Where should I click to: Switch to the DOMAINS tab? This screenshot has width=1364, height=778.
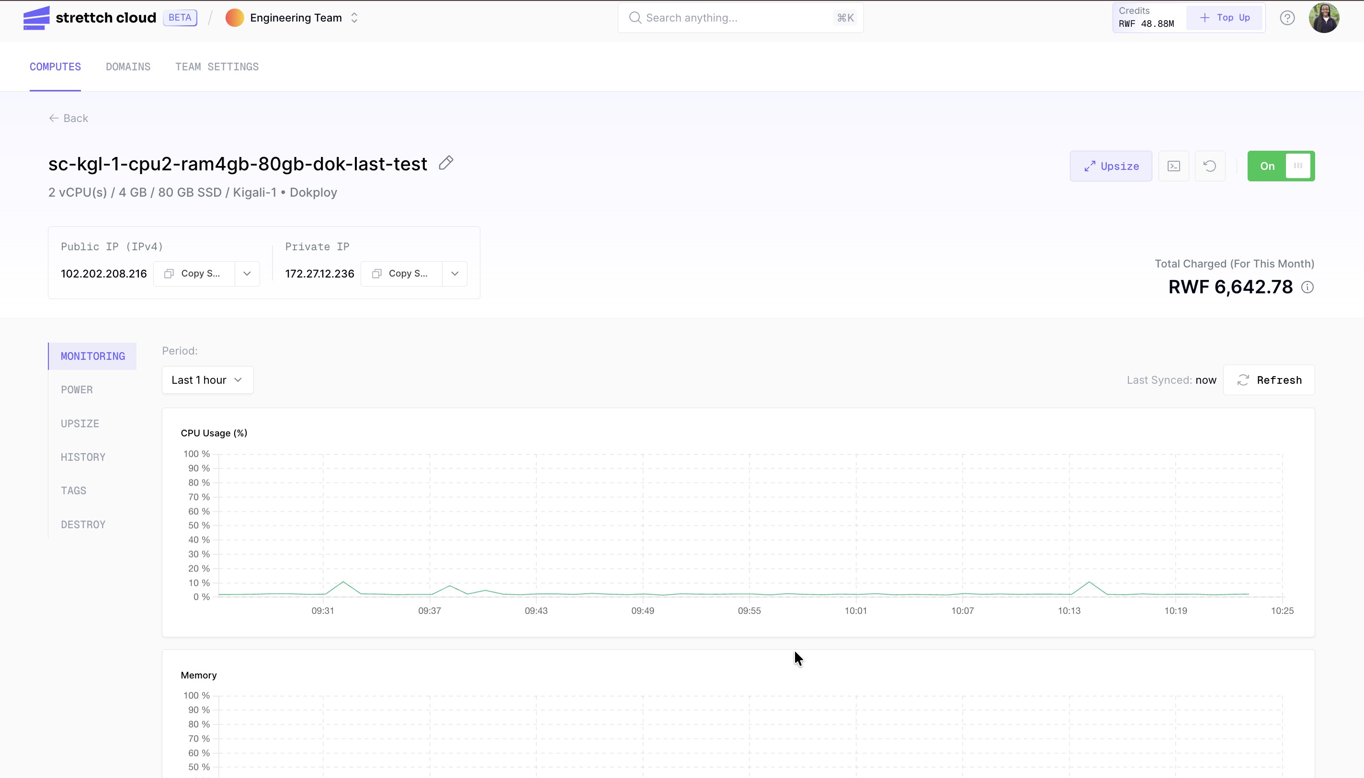click(x=128, y=67)
